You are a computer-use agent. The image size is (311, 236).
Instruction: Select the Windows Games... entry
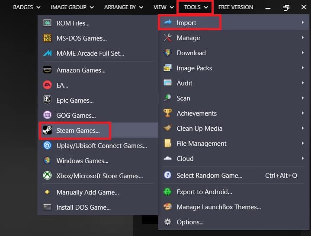[x=98, y=160]
